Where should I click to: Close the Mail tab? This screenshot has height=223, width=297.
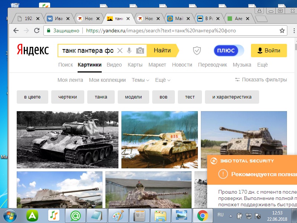188,19
